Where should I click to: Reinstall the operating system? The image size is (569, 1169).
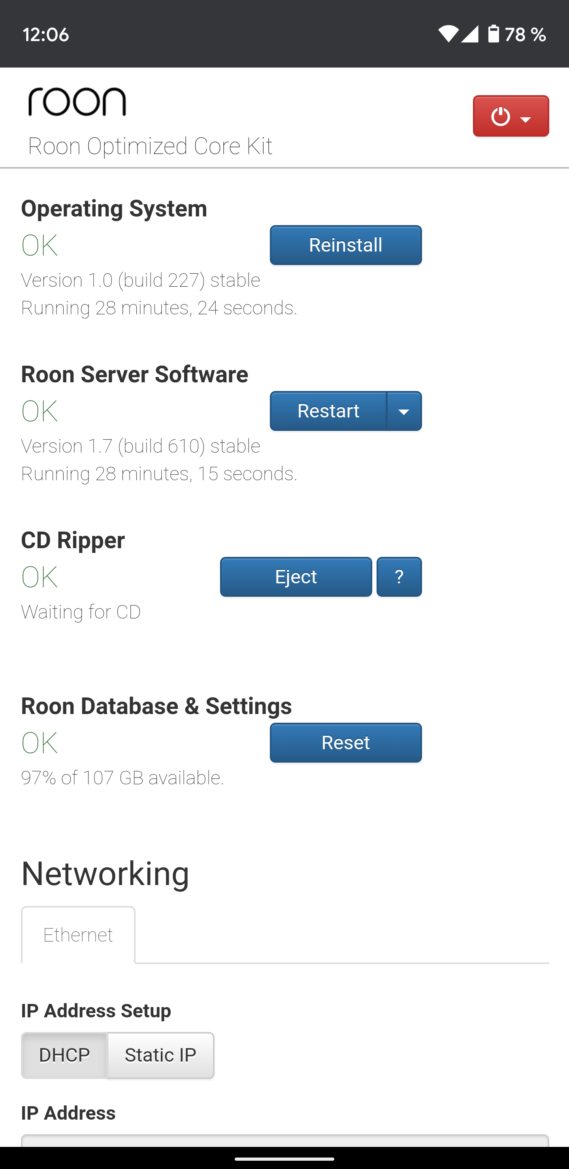pyautogui.click(x=346, y=245)
